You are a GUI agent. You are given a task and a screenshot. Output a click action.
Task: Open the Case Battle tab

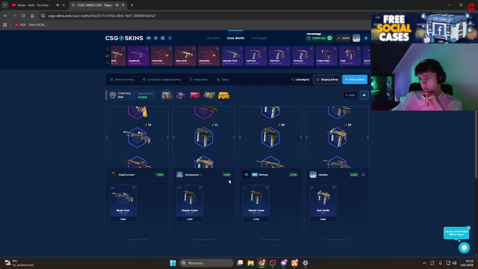click(x=236, y=38)
